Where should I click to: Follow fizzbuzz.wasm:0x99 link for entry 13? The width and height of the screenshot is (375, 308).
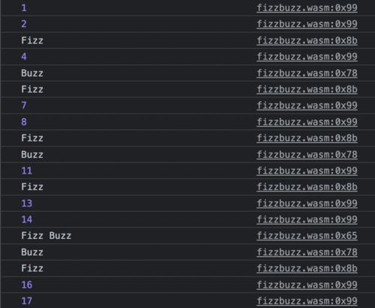(307, 204)
